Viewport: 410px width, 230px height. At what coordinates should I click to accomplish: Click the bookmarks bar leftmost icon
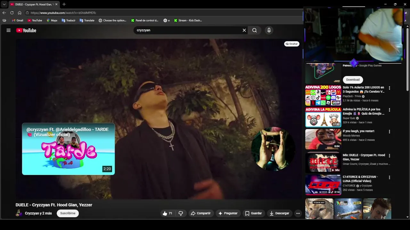click(4, 20)
